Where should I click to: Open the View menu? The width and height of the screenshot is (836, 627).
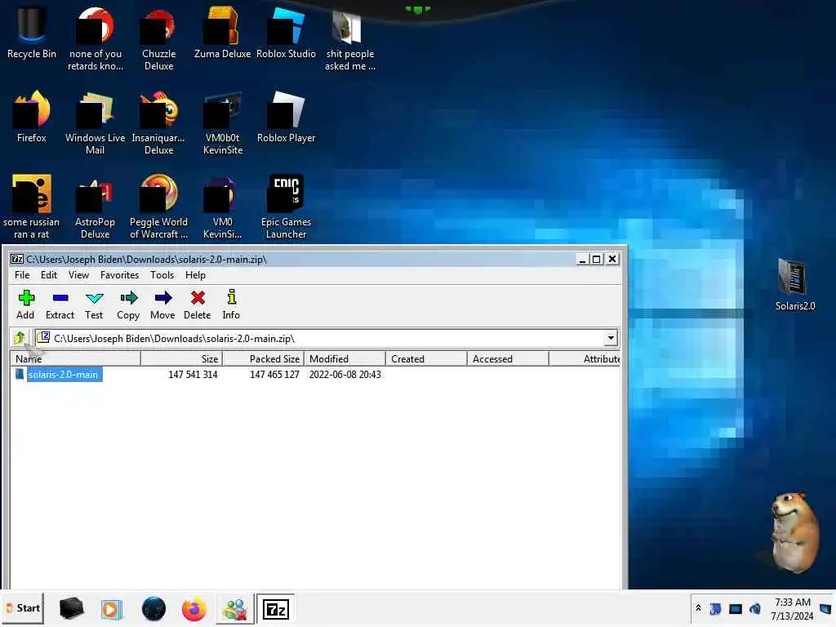point(78,275)
